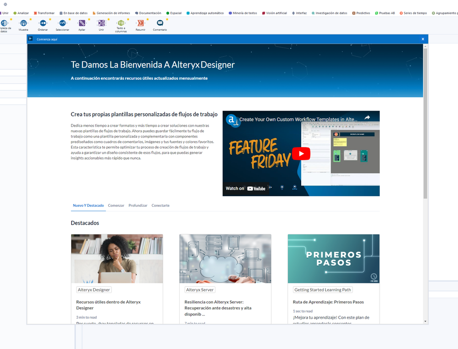Toggle favorite star for Ordenar tool
Viewport: 458px width, 349px height.
[50, 19]
